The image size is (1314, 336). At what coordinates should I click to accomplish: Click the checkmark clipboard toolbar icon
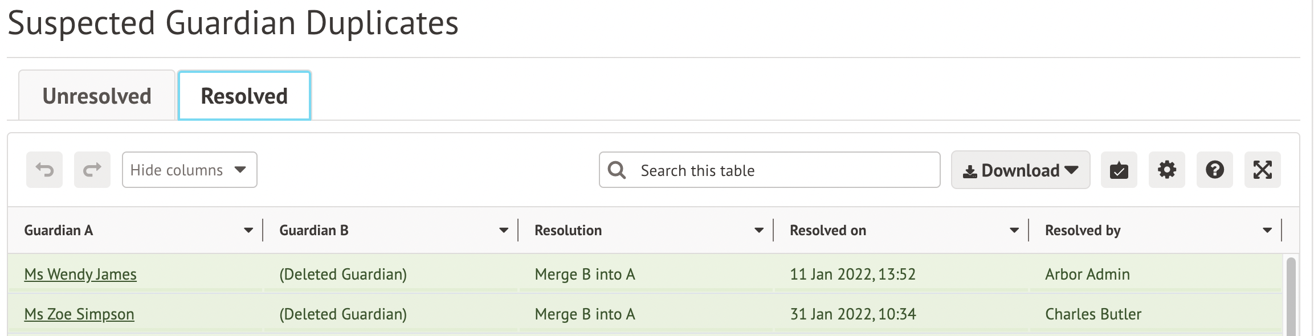pos(1119,170)
